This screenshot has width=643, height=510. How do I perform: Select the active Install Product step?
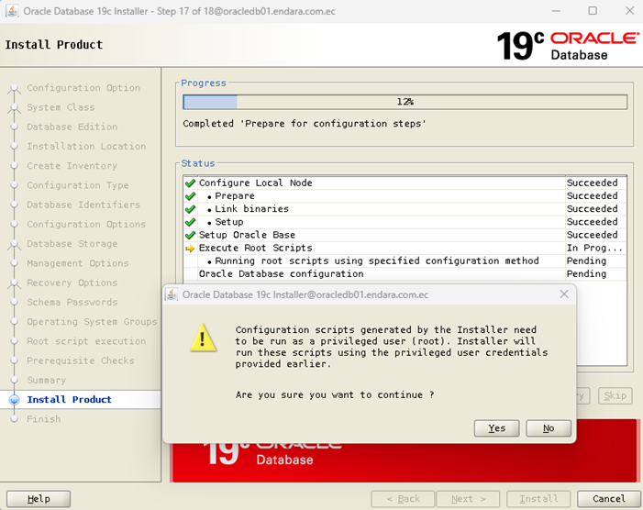69,400
